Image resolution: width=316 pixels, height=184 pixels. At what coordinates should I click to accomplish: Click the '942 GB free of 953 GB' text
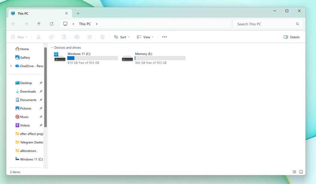(x=151, y=63)
